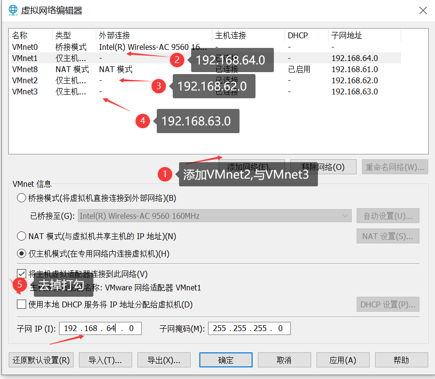The width and height of the screenshot is (435, 379).
Task: Open DHCP 设置(P) button
Action: (388, 304)
